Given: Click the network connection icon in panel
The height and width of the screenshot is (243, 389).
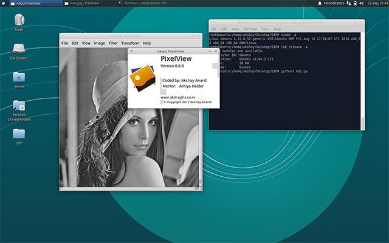Looking at the screenshot, I should tap(349, 3).
